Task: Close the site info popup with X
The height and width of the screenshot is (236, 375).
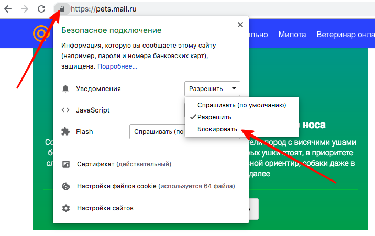Action: tap(240, 25)
